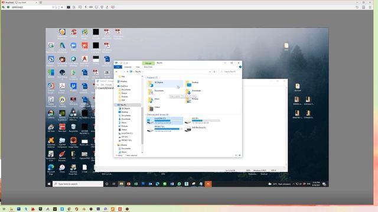Open the Windows Start menu
The image size is (378, 212).
click(49, 184)
